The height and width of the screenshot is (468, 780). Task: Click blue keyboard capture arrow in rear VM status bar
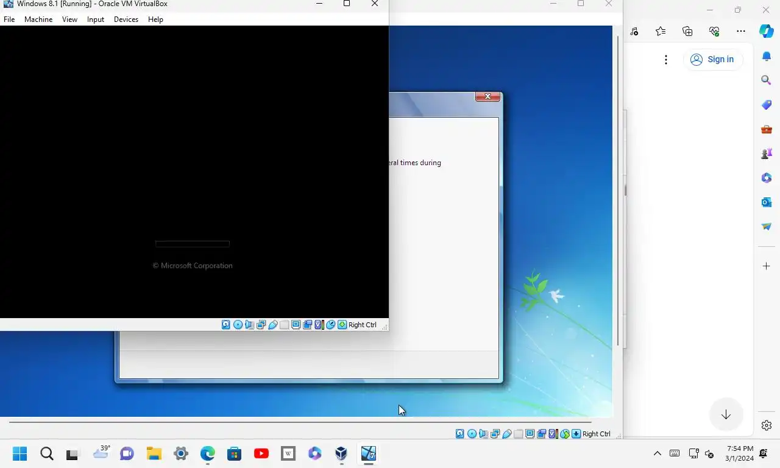pyautogui.click(x=576, y=434)
